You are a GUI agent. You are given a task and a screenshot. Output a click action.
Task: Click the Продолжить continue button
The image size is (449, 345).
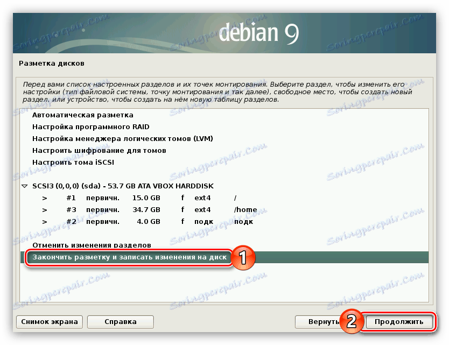coord(399,322)
